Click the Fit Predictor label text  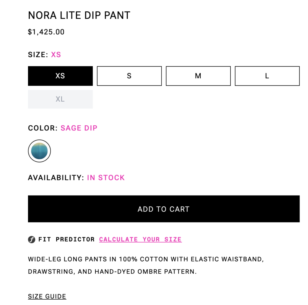[66, 239]
